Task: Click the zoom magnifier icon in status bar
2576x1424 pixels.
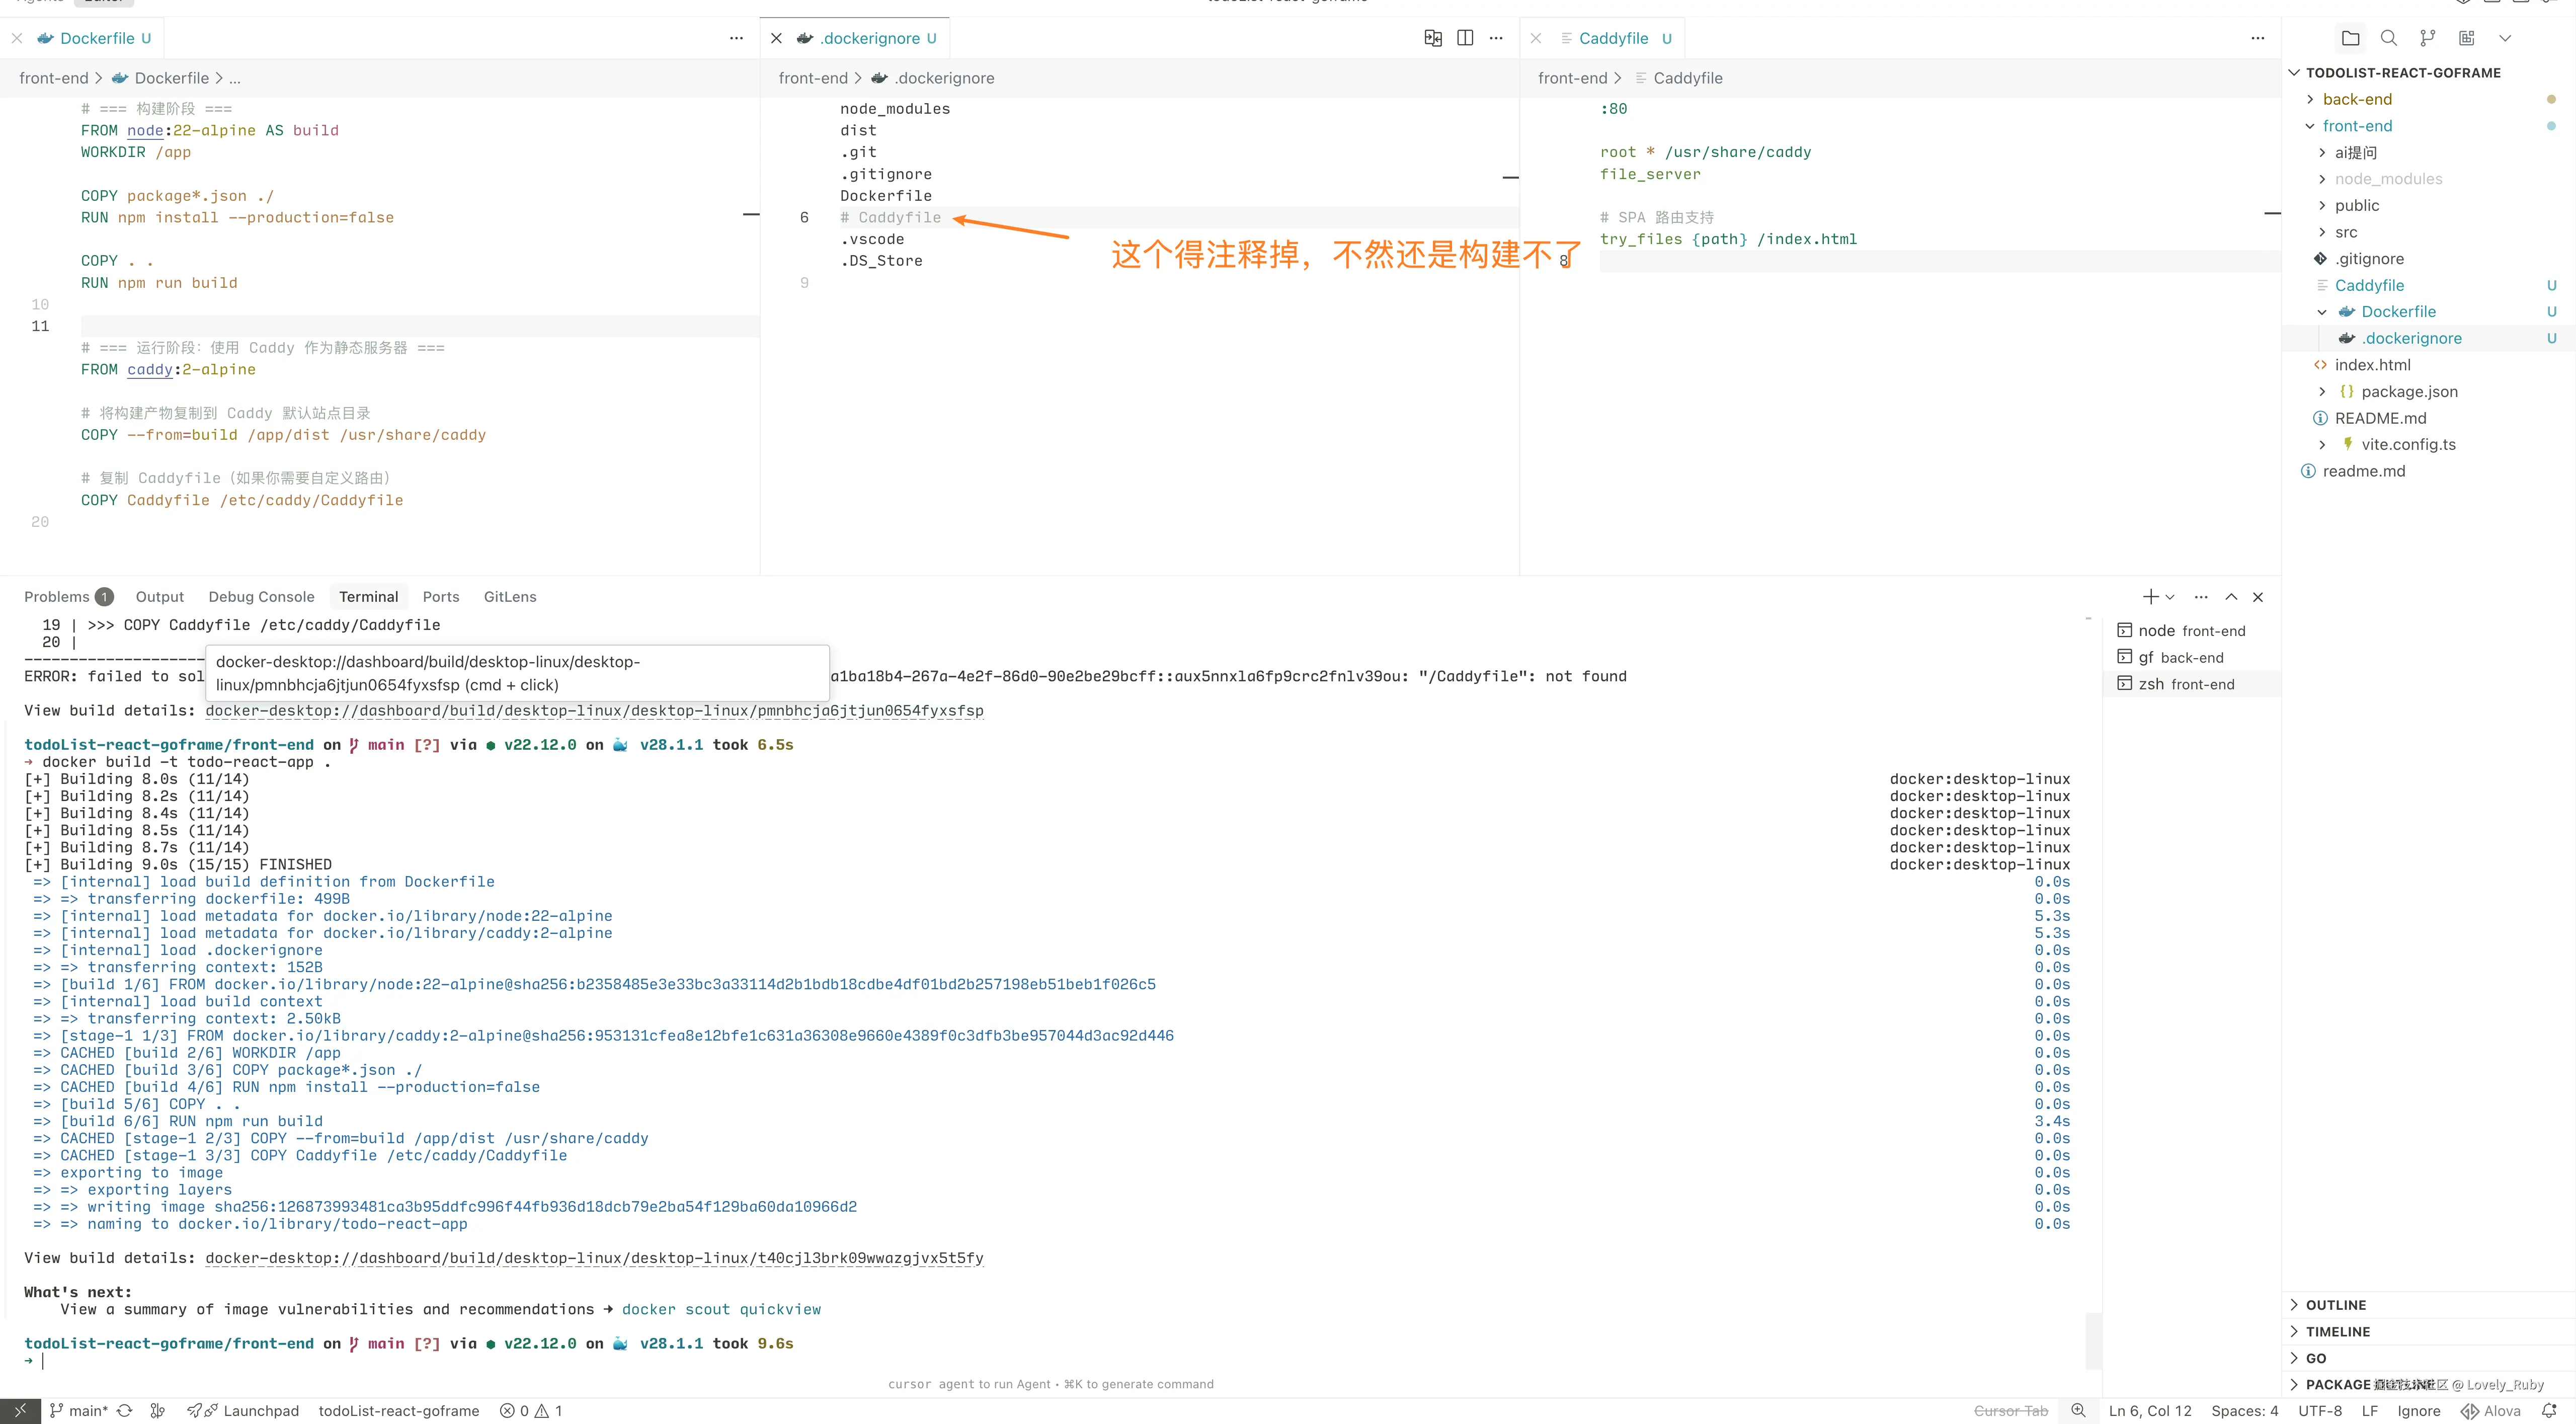Action: tap(2078, 1410)
